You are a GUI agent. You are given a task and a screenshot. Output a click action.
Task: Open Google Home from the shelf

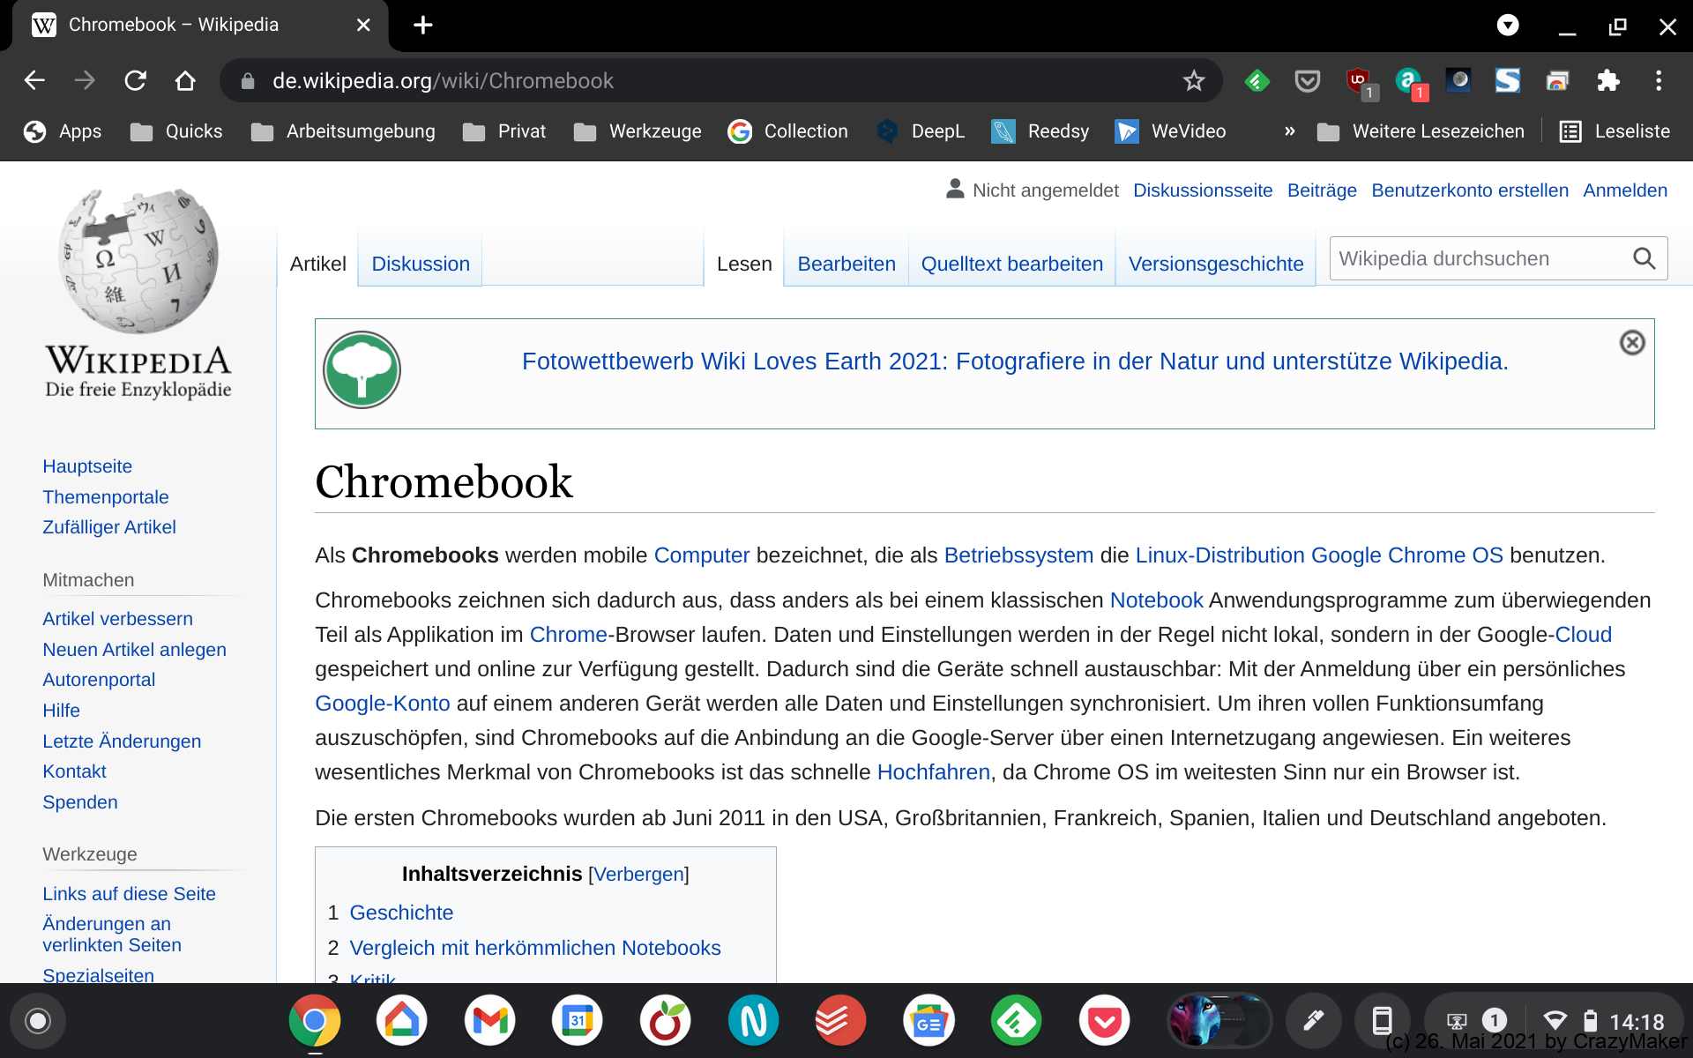pos(402,1021)
